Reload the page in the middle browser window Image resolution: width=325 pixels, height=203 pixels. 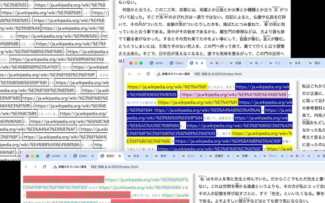tap(148, 74)
